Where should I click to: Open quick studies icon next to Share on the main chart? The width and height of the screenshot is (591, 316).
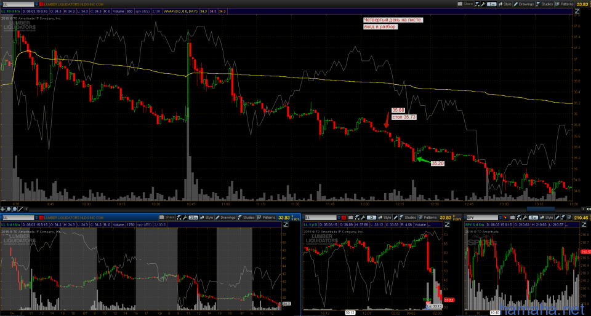[477, 4]
